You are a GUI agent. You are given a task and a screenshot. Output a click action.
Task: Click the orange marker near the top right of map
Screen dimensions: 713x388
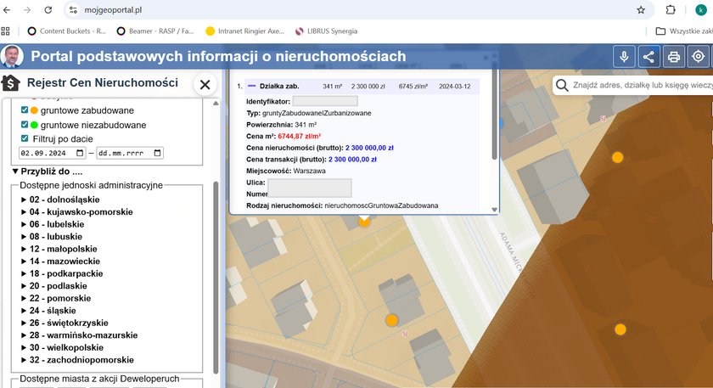pyautogui.click(x=618, y=157)
